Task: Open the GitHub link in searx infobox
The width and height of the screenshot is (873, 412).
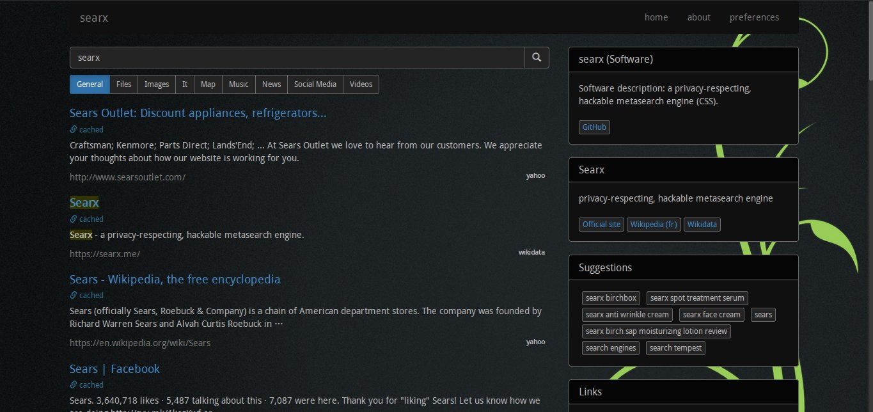Action: pyautogui.click(x=594, y=127)
